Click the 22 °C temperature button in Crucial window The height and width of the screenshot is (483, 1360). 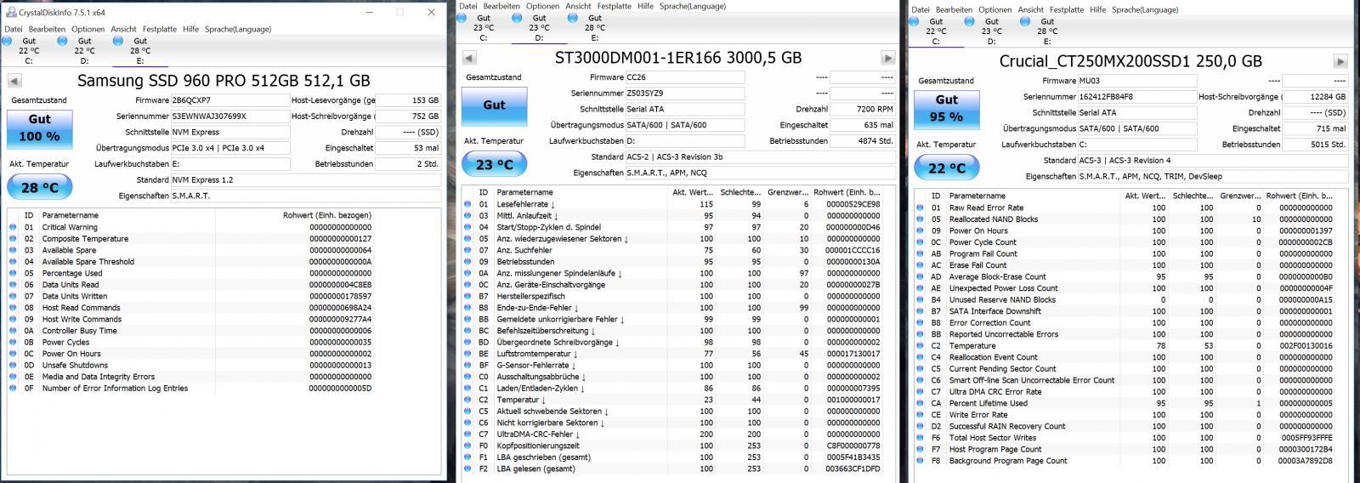[x=946, y=168]
